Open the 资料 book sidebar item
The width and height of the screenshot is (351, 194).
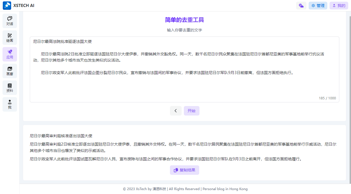(x=10, y=88)
